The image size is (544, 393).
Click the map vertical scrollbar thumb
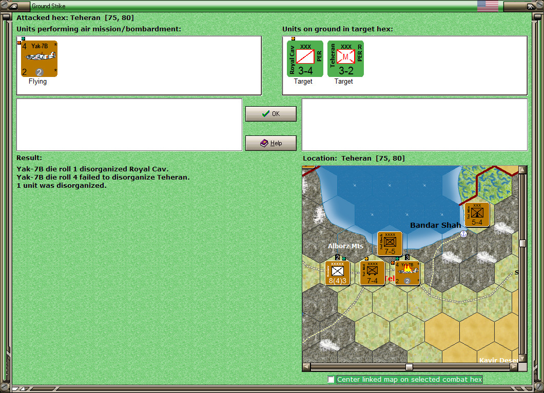522,244
